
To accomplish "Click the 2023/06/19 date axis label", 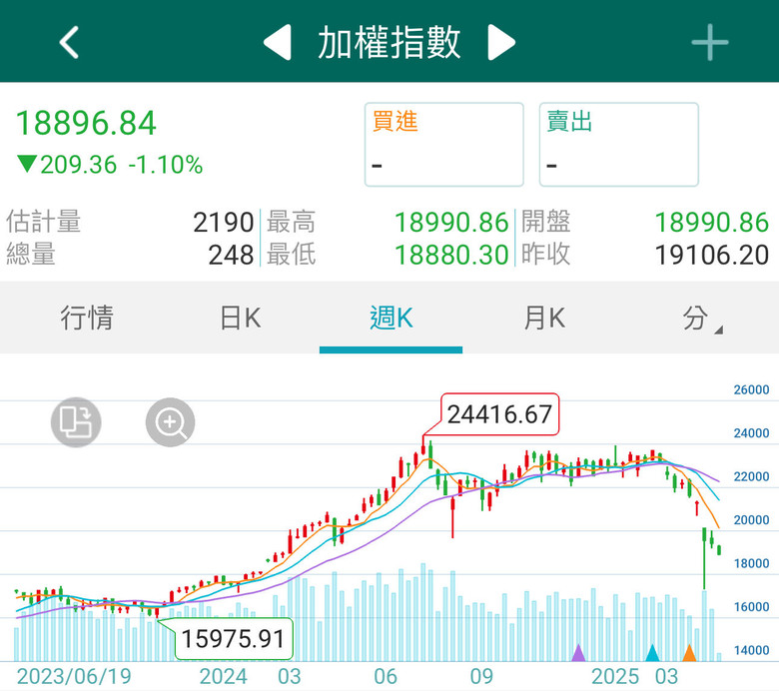I will pos(74,677).
